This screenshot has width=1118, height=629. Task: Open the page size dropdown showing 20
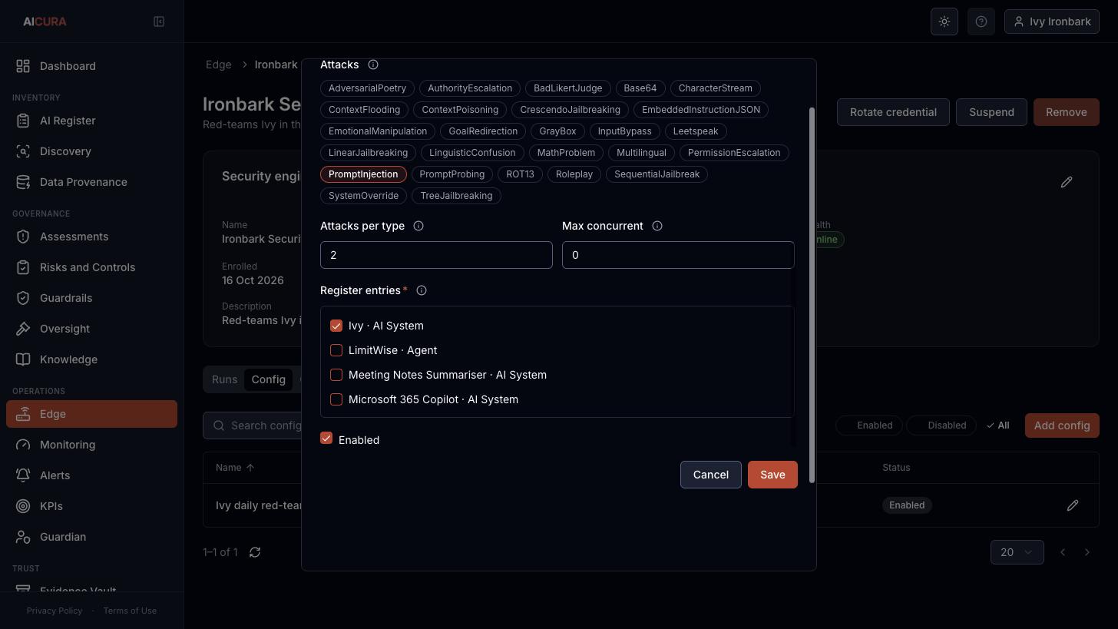coord(1017,552)
